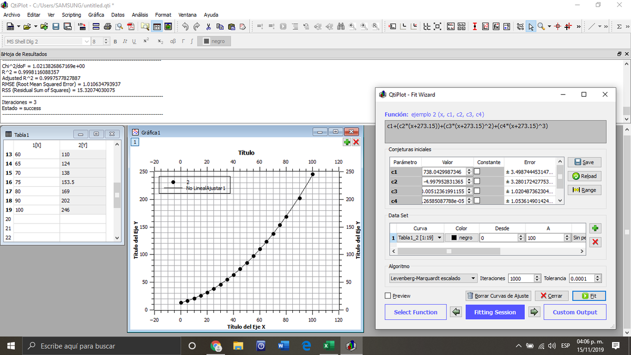This screenshot has width=631, height=355.
Task: Click the negro color swatch in Data Set row
Action: tap(461, 238)
